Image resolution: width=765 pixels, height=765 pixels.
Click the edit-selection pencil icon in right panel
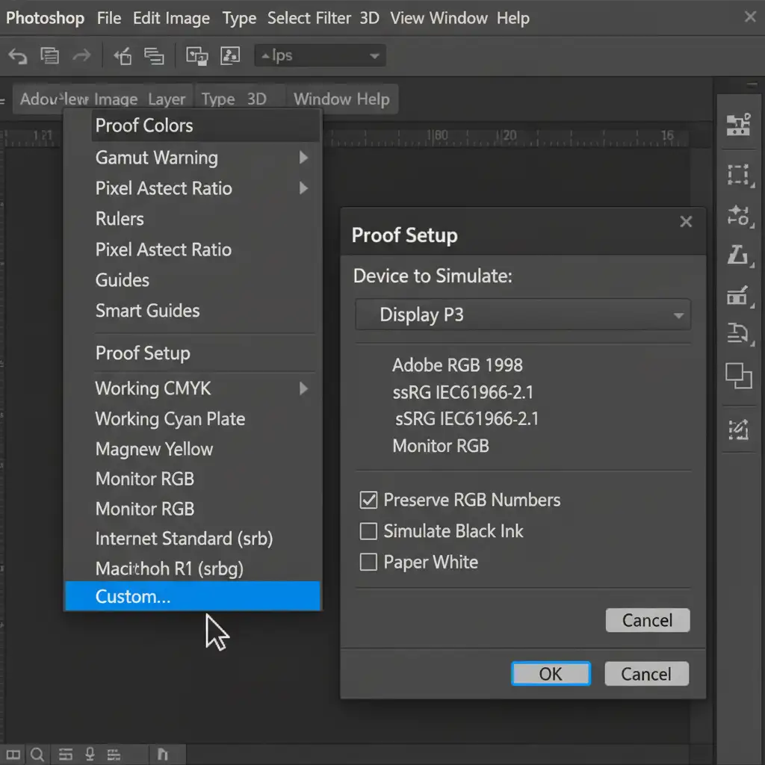739,429
